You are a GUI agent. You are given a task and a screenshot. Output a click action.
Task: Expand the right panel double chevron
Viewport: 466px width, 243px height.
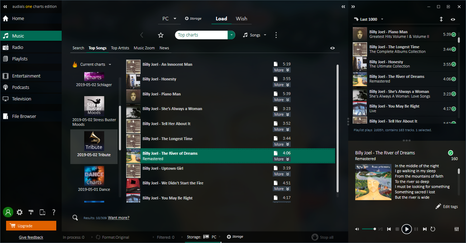coord(353,6)
